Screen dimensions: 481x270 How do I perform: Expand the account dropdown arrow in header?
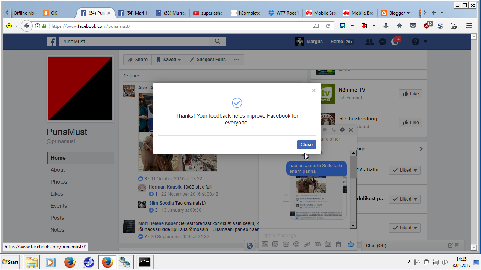tap(425, 42)
